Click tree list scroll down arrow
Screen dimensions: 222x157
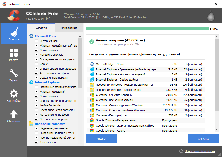pyautogui.click(x=80, y=142)
